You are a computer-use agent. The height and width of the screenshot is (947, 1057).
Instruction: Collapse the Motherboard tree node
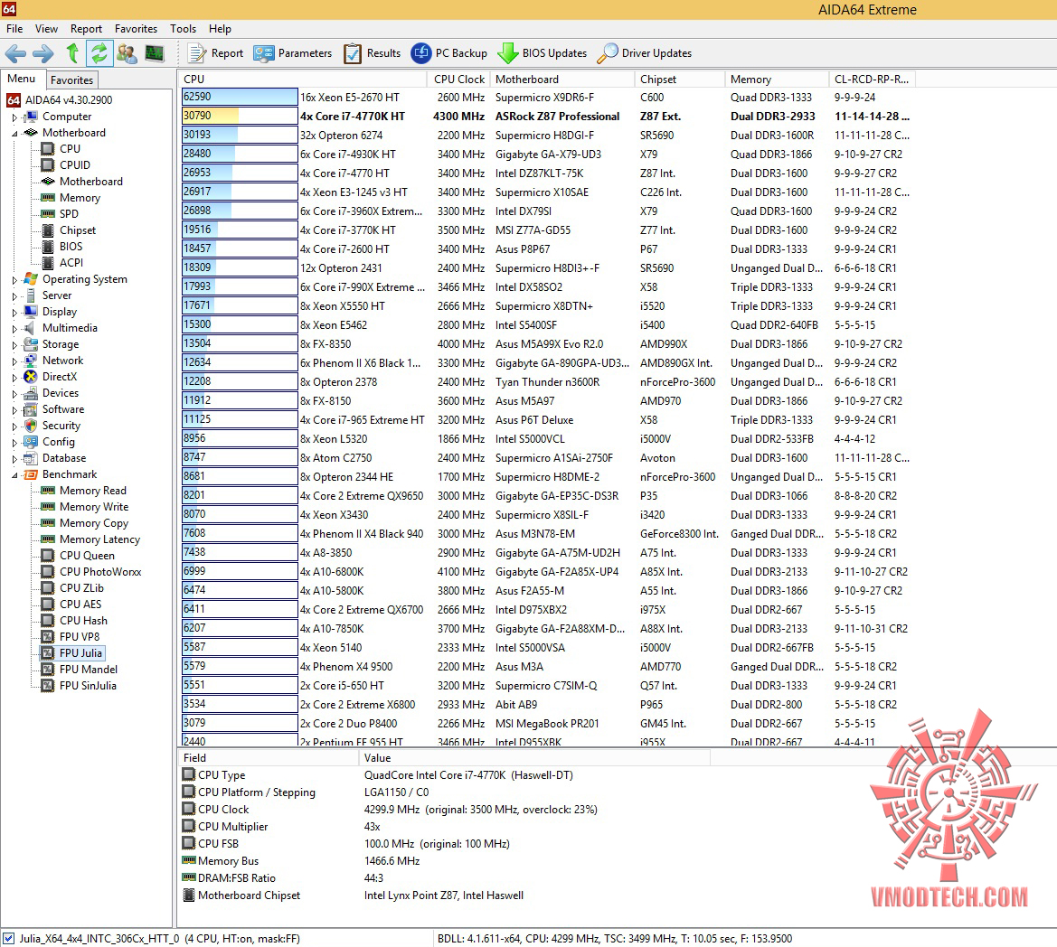pyautogui.click(x=14, y=134)
